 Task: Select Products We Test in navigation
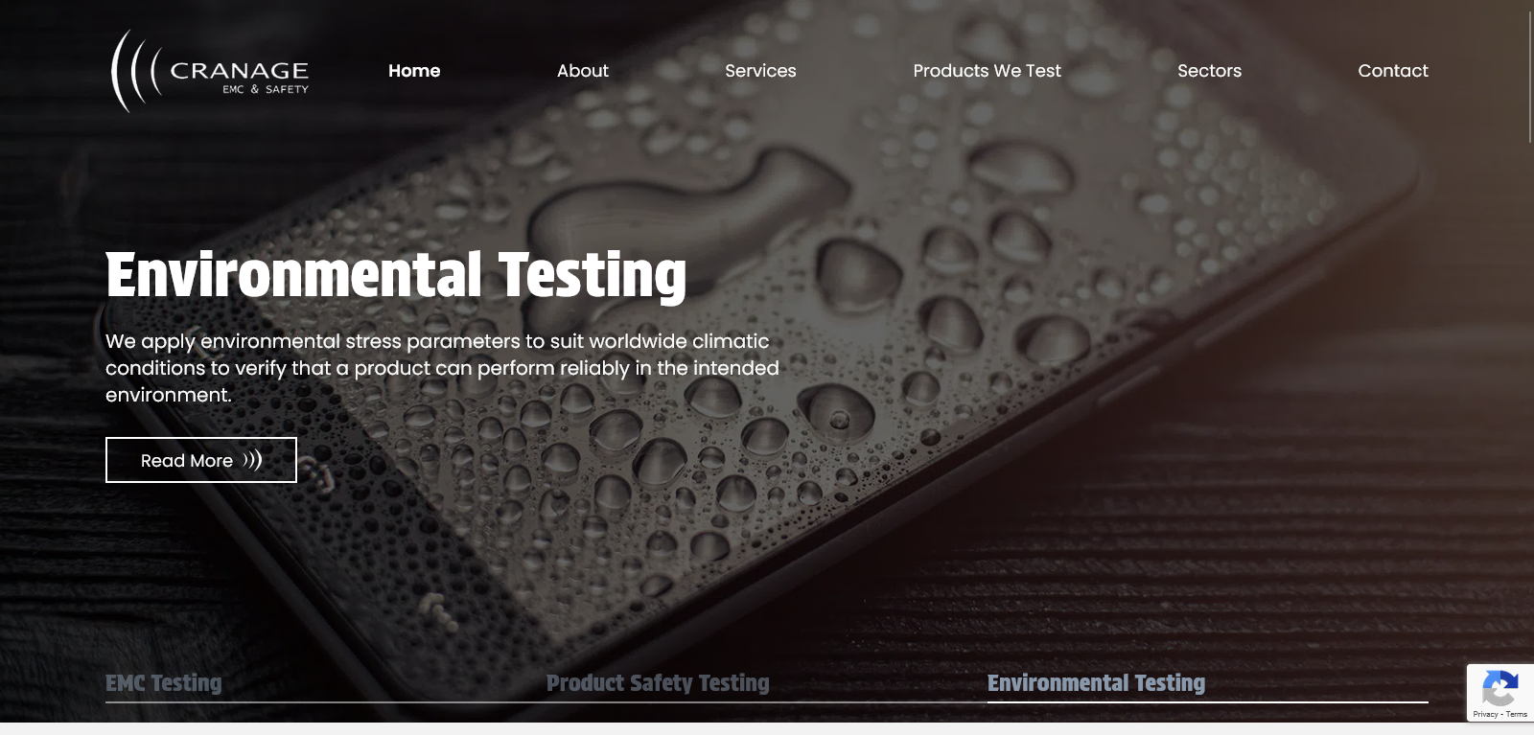(x=987, y=71)
